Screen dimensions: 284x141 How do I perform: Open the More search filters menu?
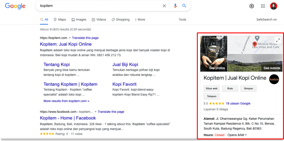point(140,20)
